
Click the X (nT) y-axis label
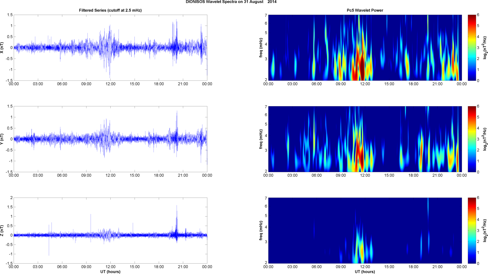(x=2, y=47)
